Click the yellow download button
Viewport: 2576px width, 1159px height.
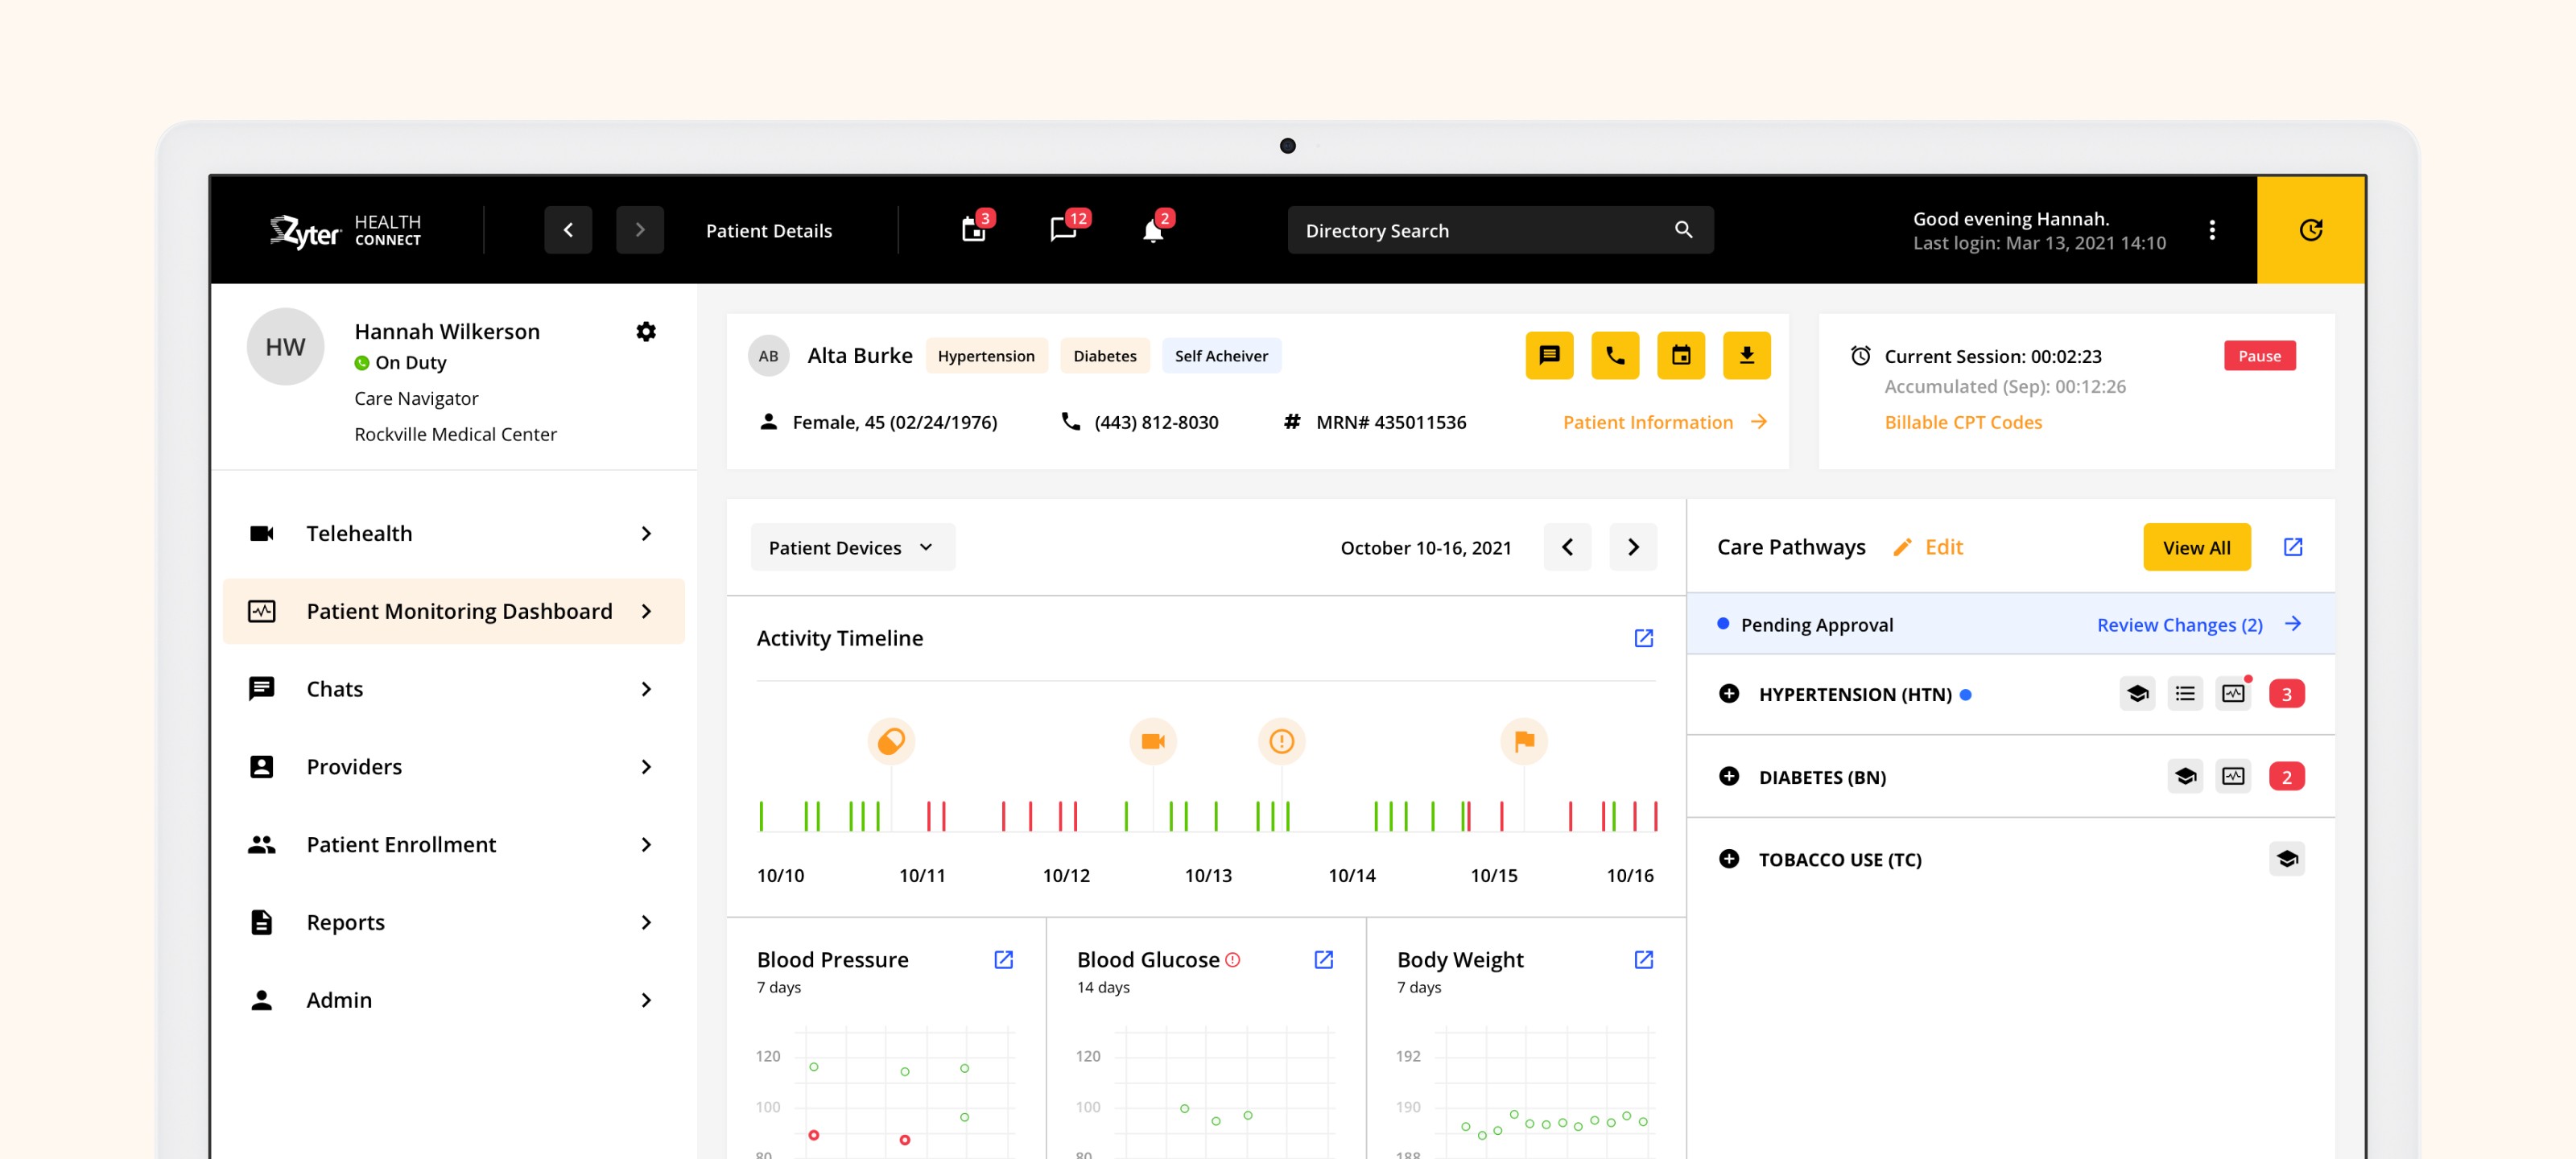pyautogui.click(x=1746, y=355)
